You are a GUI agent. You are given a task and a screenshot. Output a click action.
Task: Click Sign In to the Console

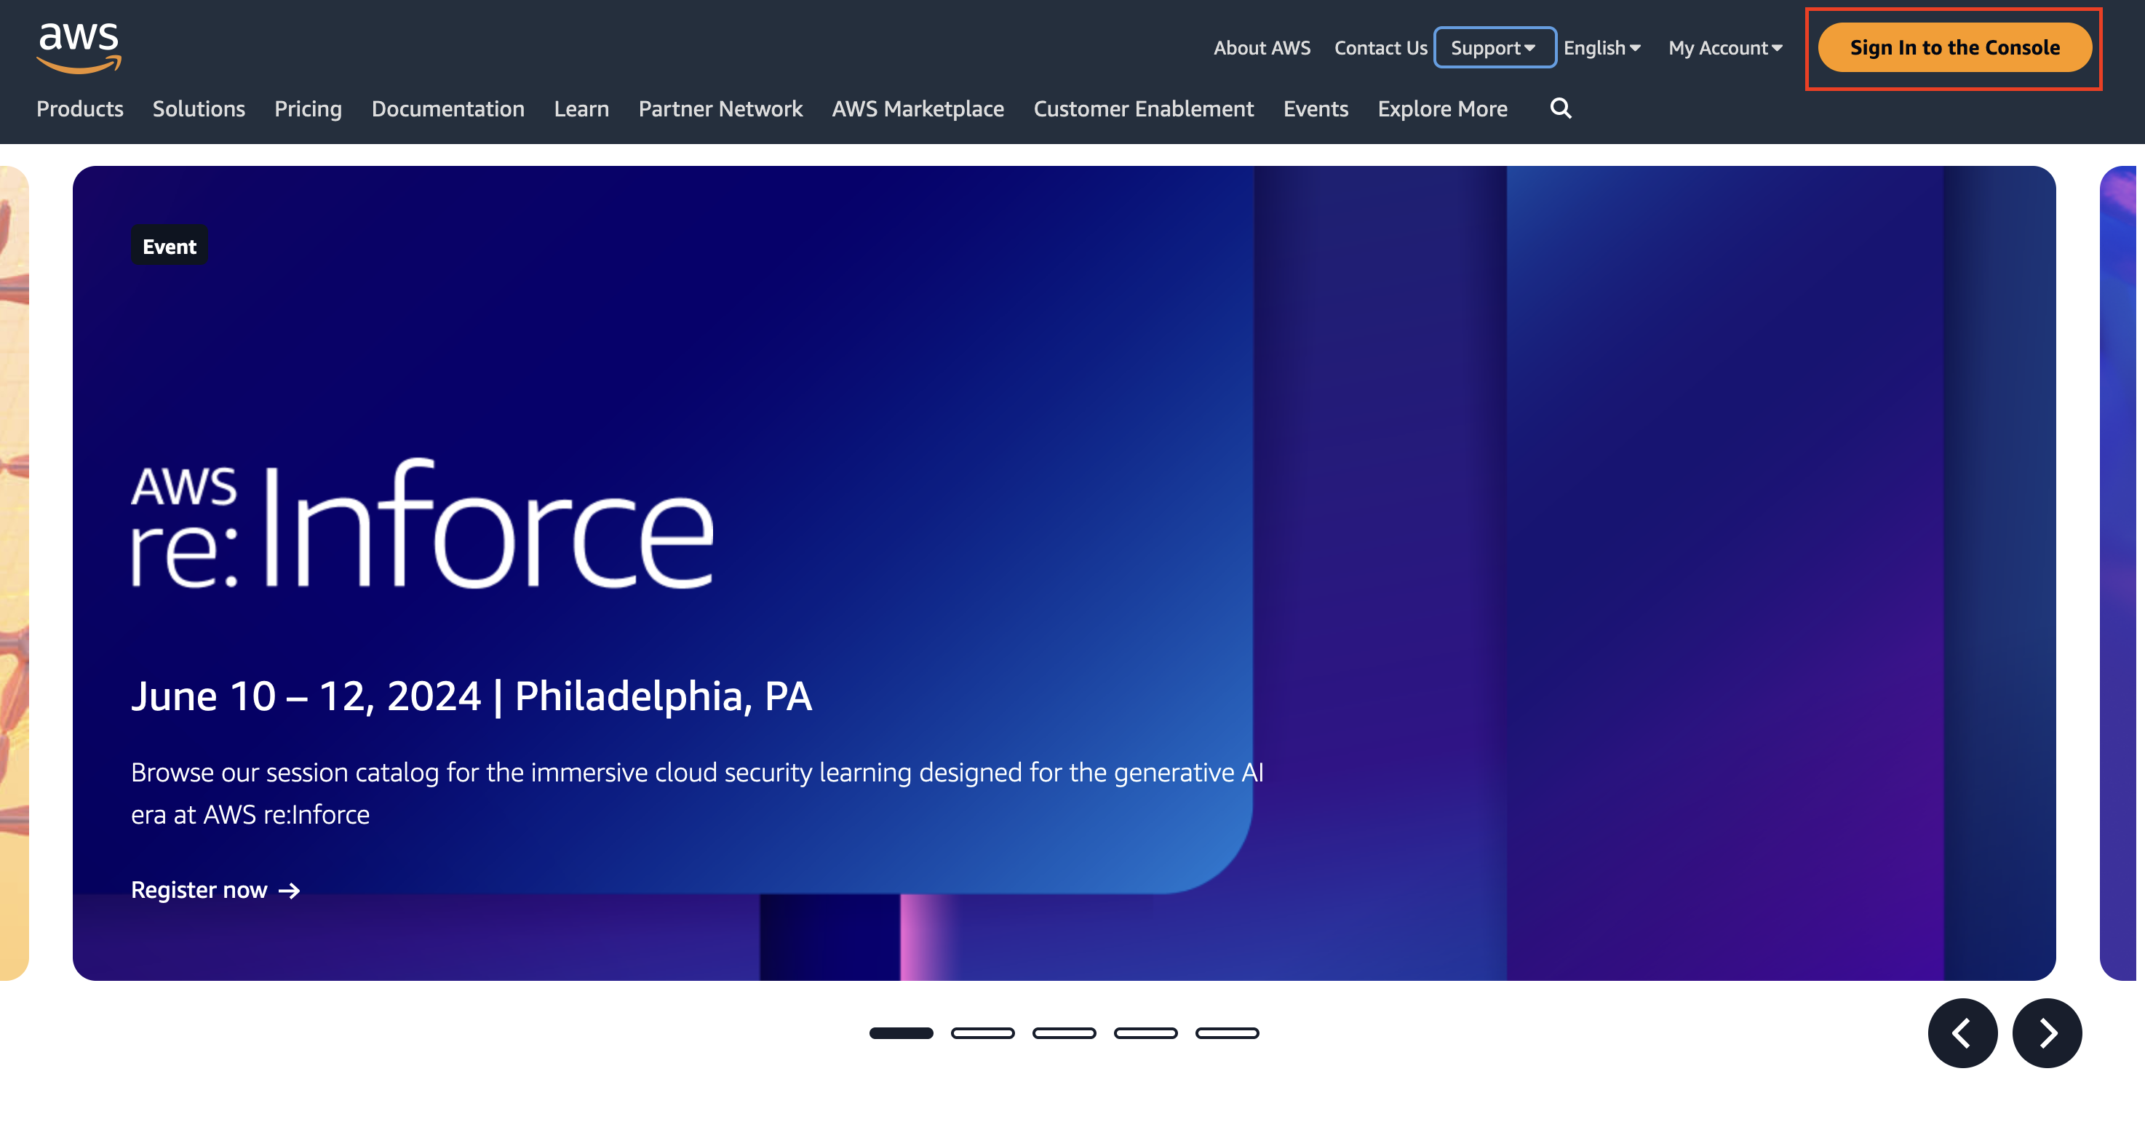1954,47
